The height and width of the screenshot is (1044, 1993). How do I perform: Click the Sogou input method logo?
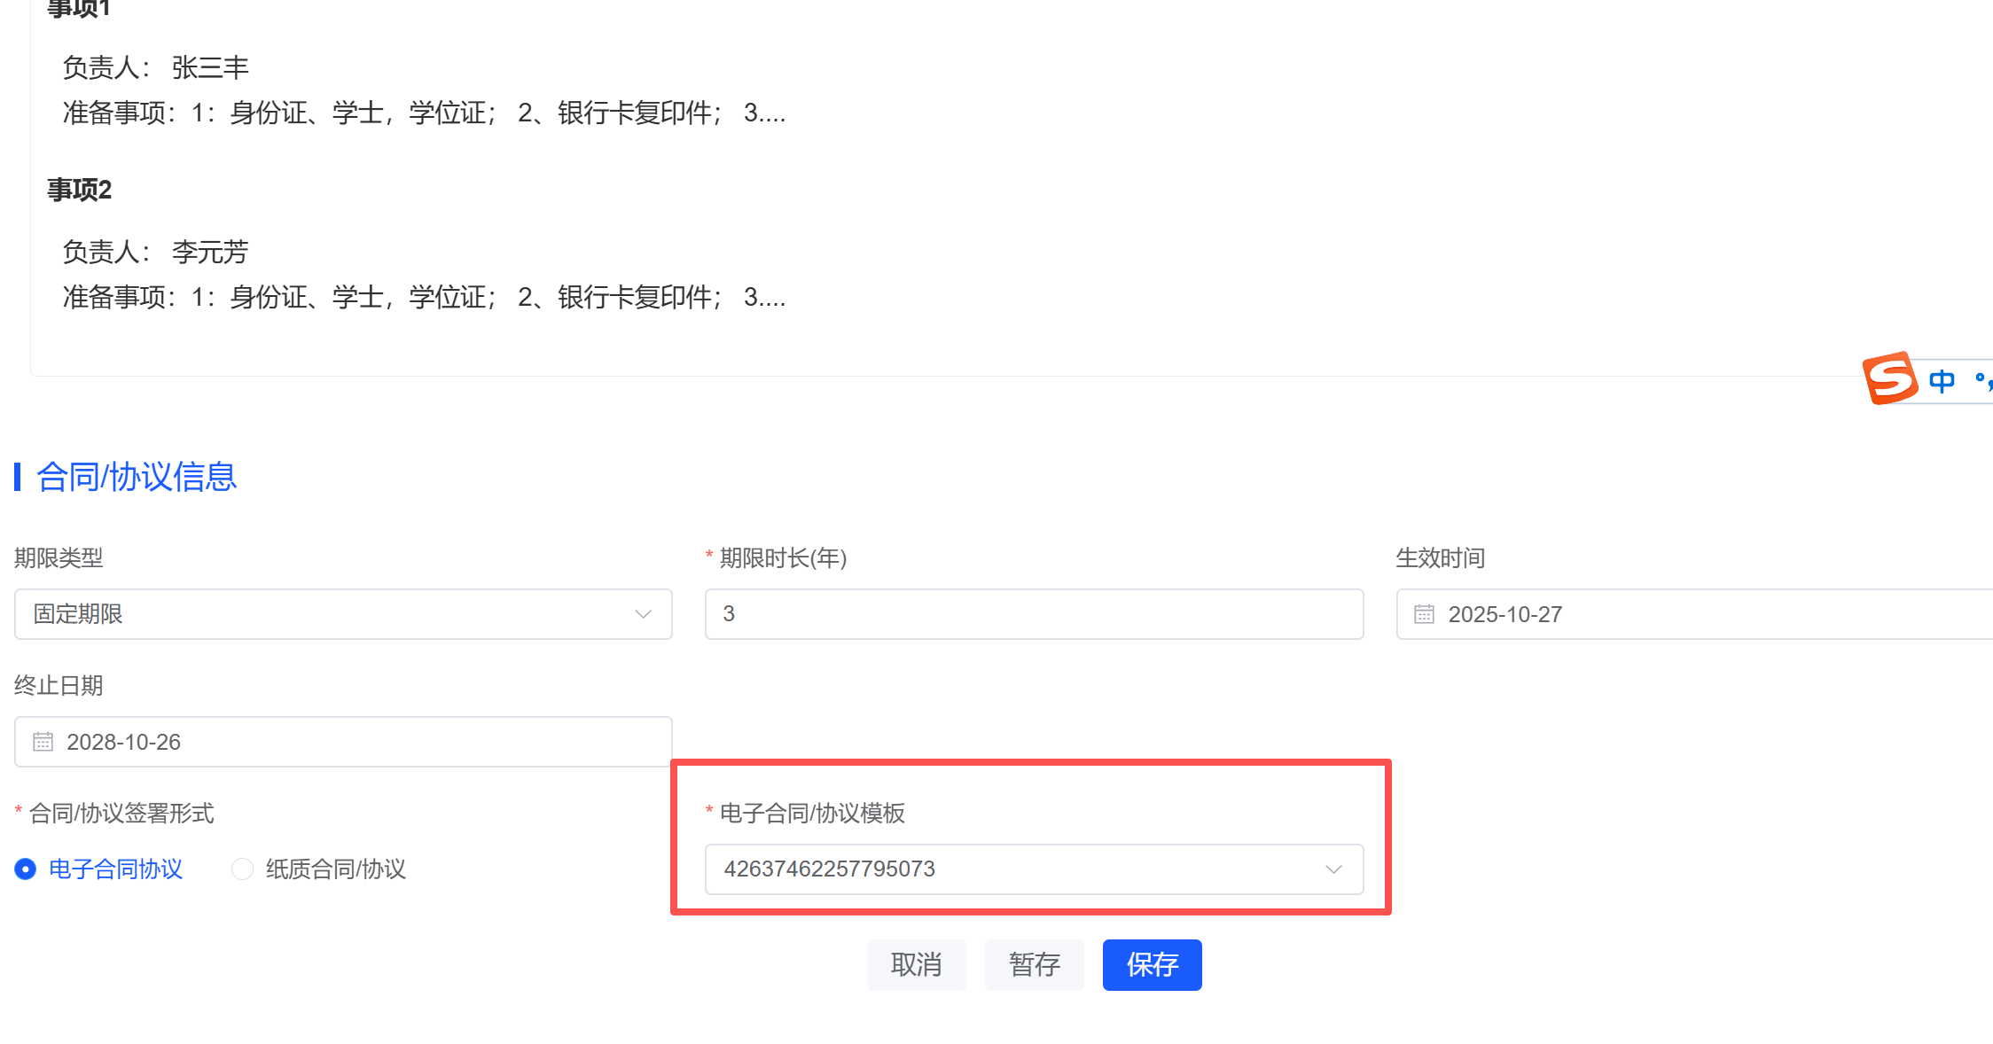coord(1889,378)
